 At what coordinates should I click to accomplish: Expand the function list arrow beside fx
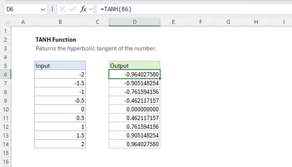tap(91, 9)
